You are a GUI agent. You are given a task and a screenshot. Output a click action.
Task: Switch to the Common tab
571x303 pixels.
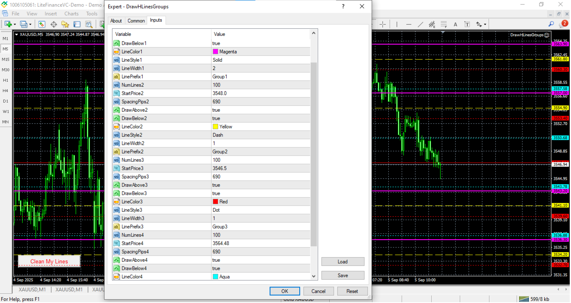pos(136,21)
